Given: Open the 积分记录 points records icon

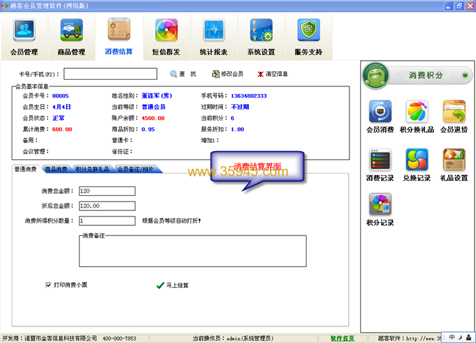Looking at the screenshot, I should pyautogui.click(x=379, y=210).
